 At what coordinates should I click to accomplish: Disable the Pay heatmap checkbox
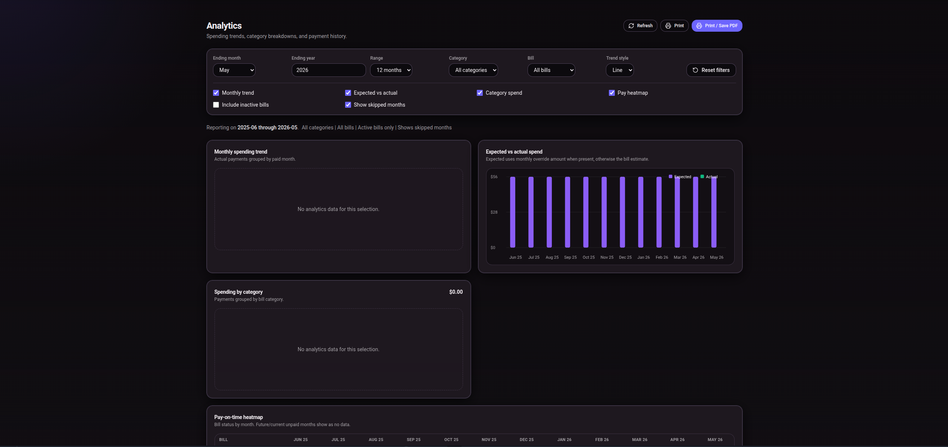pos(612,93)
